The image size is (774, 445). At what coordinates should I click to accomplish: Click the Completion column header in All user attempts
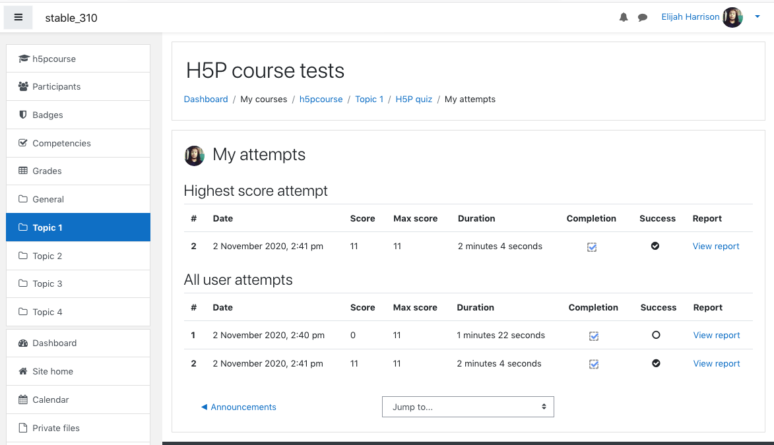pyautogui.click(x=593, y=307)
